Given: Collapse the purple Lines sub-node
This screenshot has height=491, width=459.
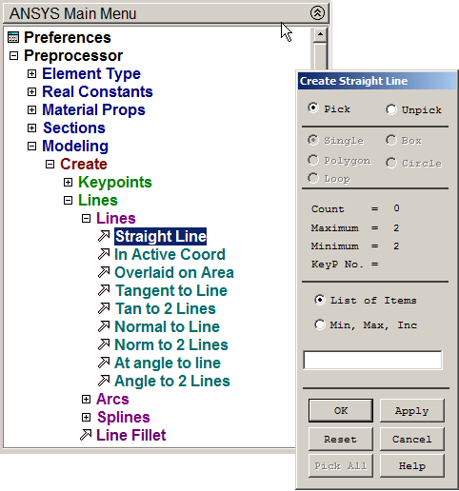Looking at the screenshot, I should pos(86,219).
